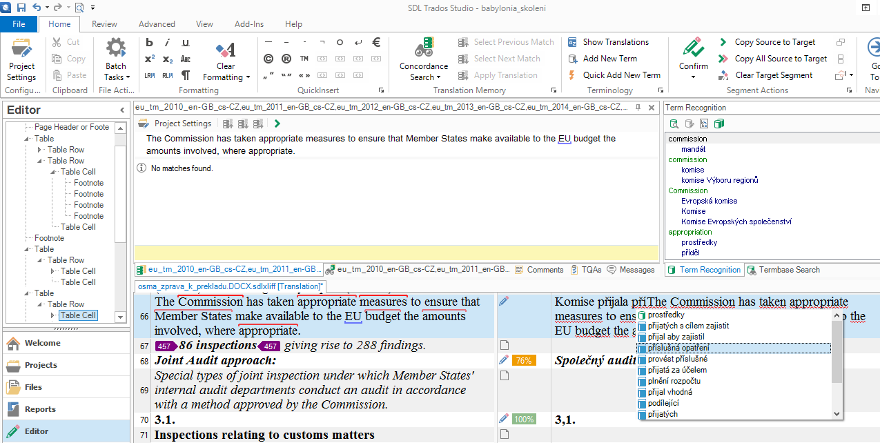Open Project Settings in translation results pane
This screenshot has height=443, width=880.
(175, 124)
